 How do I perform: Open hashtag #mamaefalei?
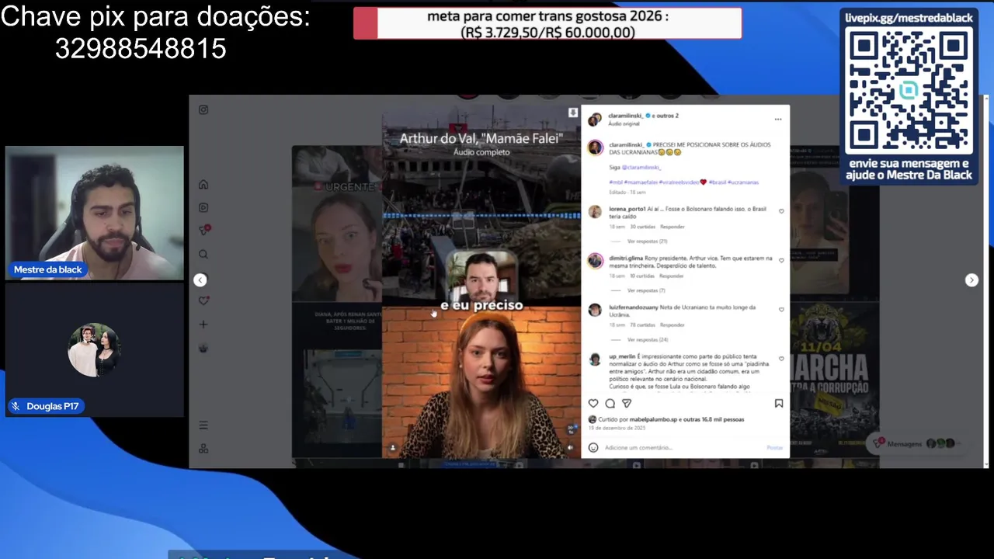pos(641,182)
